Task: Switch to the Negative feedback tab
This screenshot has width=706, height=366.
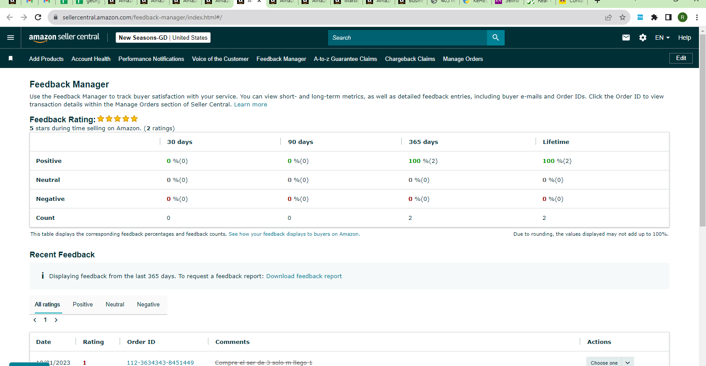Action: coord(148,304)
